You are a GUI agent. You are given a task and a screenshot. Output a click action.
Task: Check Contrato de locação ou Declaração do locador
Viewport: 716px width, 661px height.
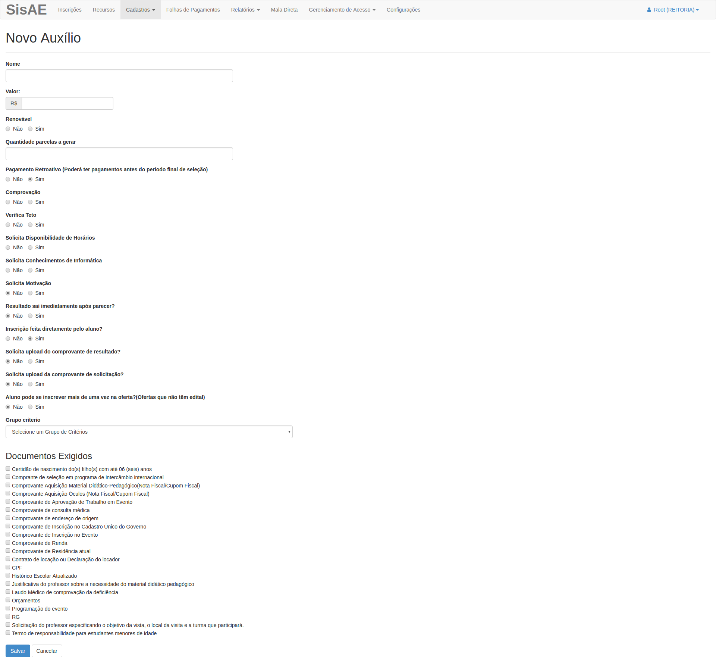click(x=8, y=559)
